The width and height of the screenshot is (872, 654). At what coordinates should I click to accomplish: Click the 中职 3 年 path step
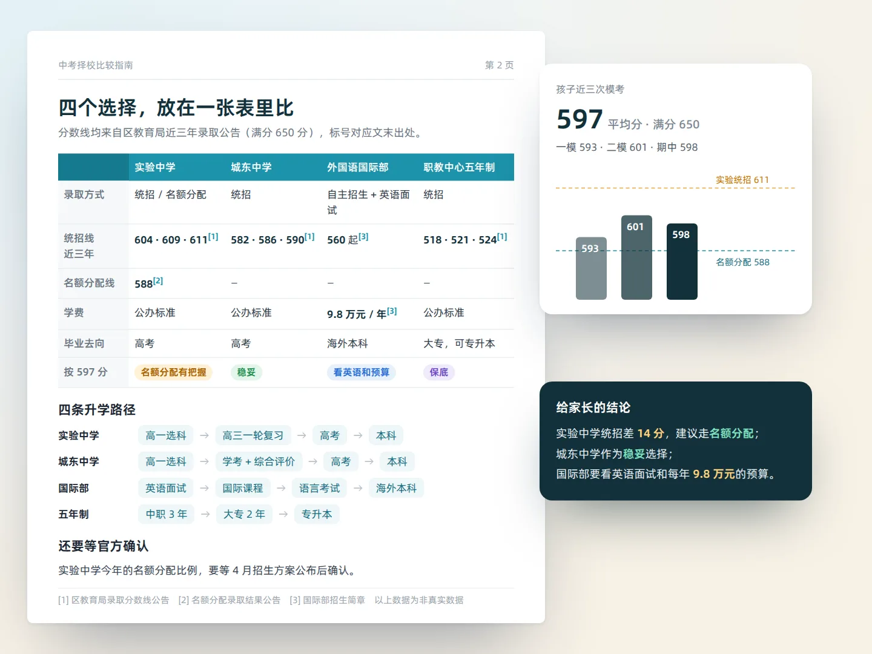(x=167, y=514)
